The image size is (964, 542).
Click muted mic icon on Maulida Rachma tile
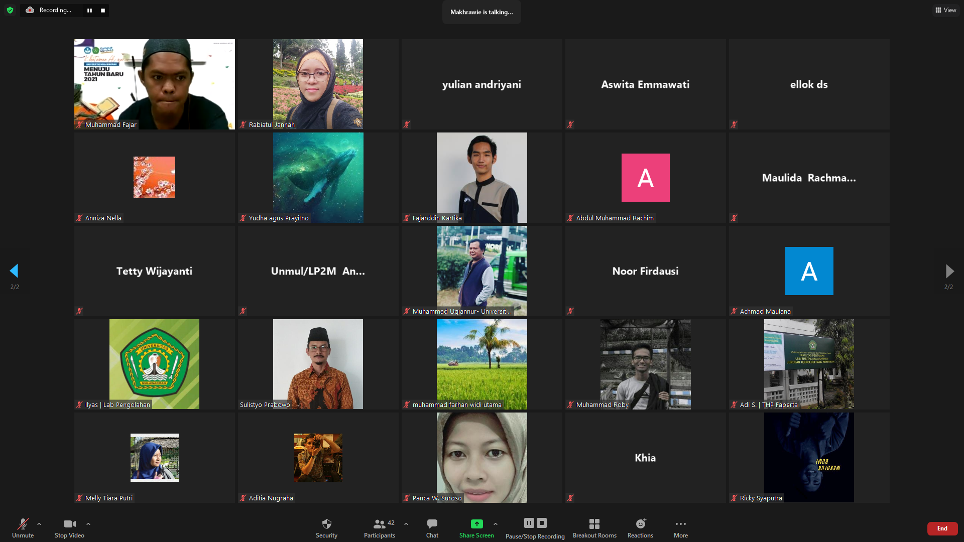point(734,218)
